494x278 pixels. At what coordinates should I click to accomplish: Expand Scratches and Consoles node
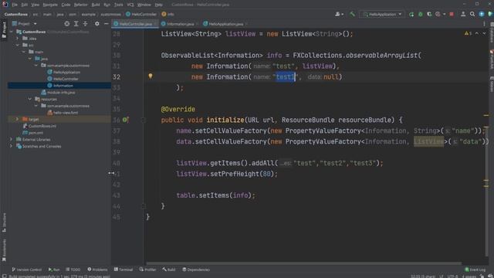pos(12,146)
